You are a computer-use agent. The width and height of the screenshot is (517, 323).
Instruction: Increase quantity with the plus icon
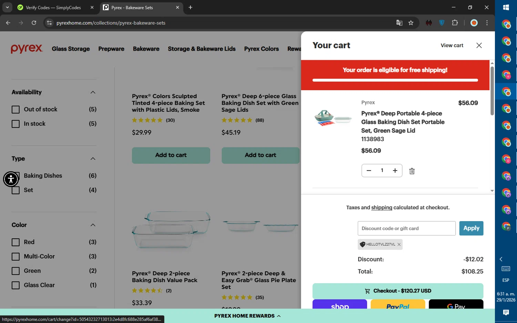(395, 170)
